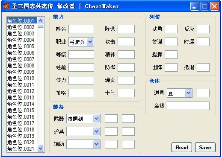This screenshot has height=157, width=222.
Task: Select 角色位.0011 in the list
Action: point(22,84)
